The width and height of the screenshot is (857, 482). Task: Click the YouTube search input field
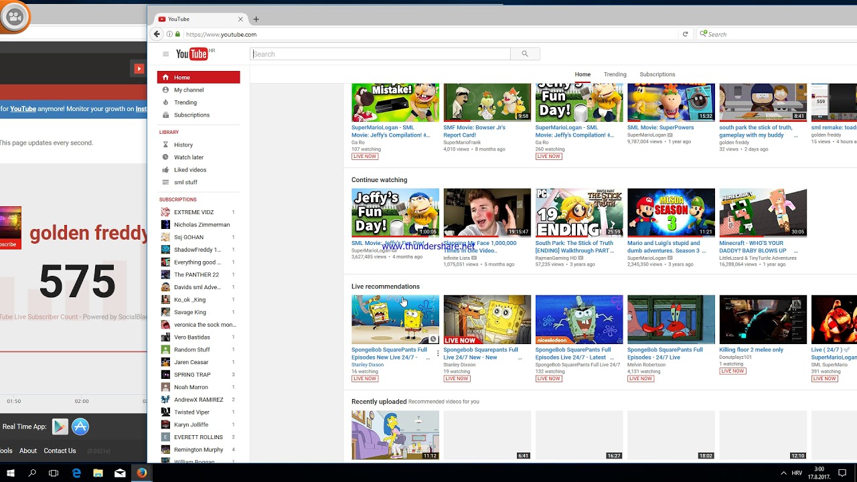point(380,54)
